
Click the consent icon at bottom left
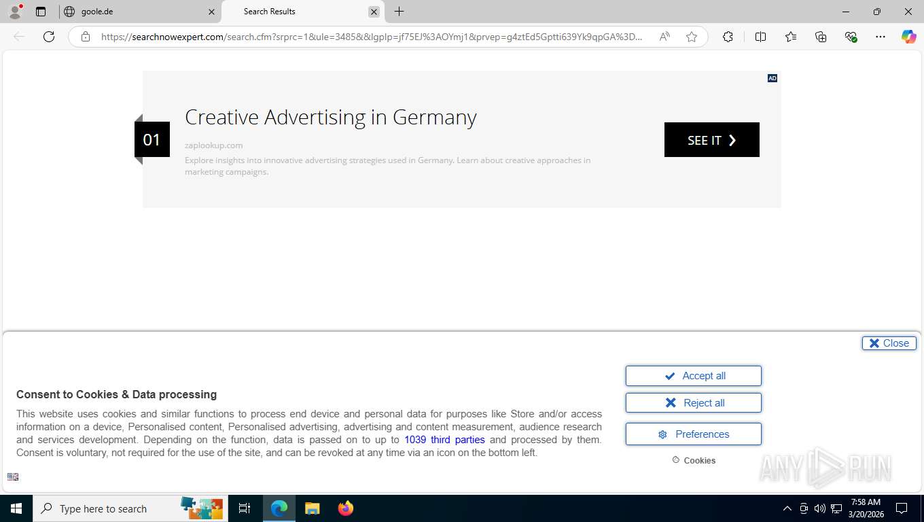(13, 477)
